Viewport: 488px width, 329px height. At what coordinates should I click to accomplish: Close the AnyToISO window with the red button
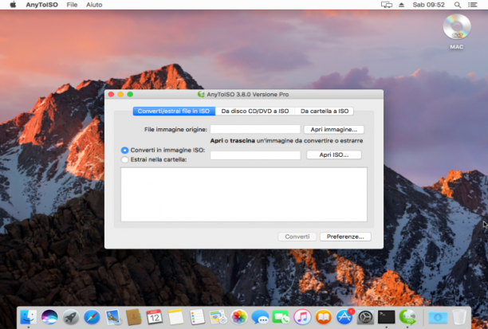[111, 94]
